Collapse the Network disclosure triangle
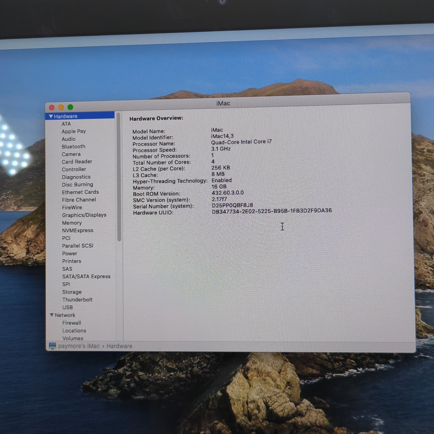This screenshot has height=434, width=434. coord(52,315)
